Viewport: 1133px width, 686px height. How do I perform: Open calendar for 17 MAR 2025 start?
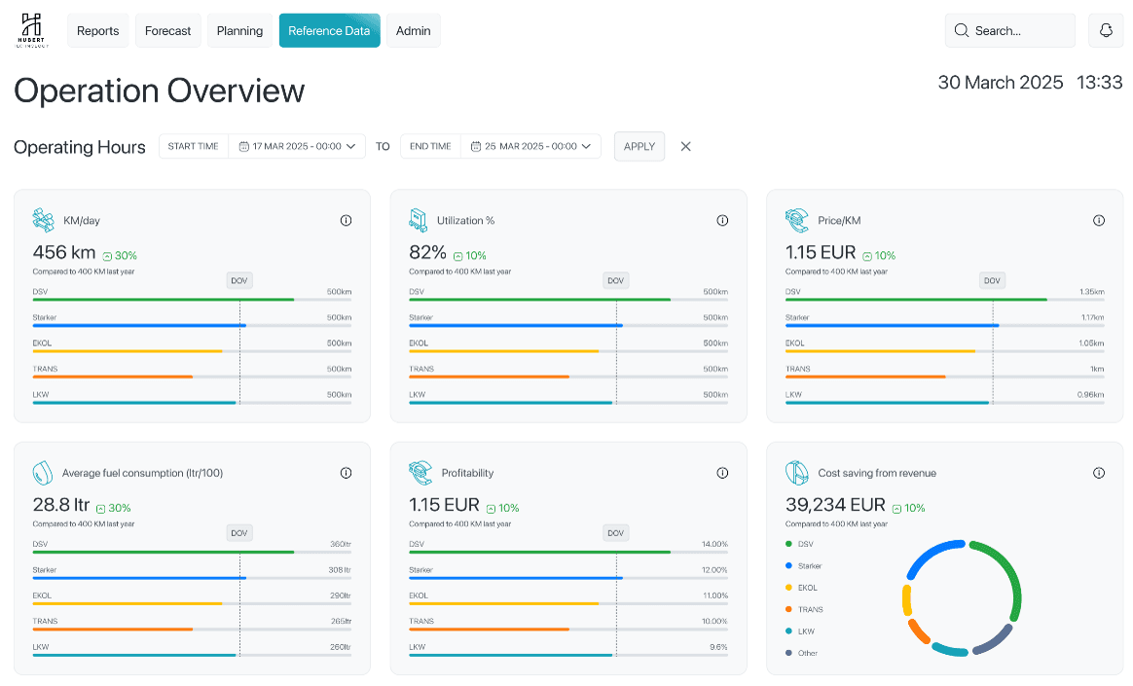244,147
